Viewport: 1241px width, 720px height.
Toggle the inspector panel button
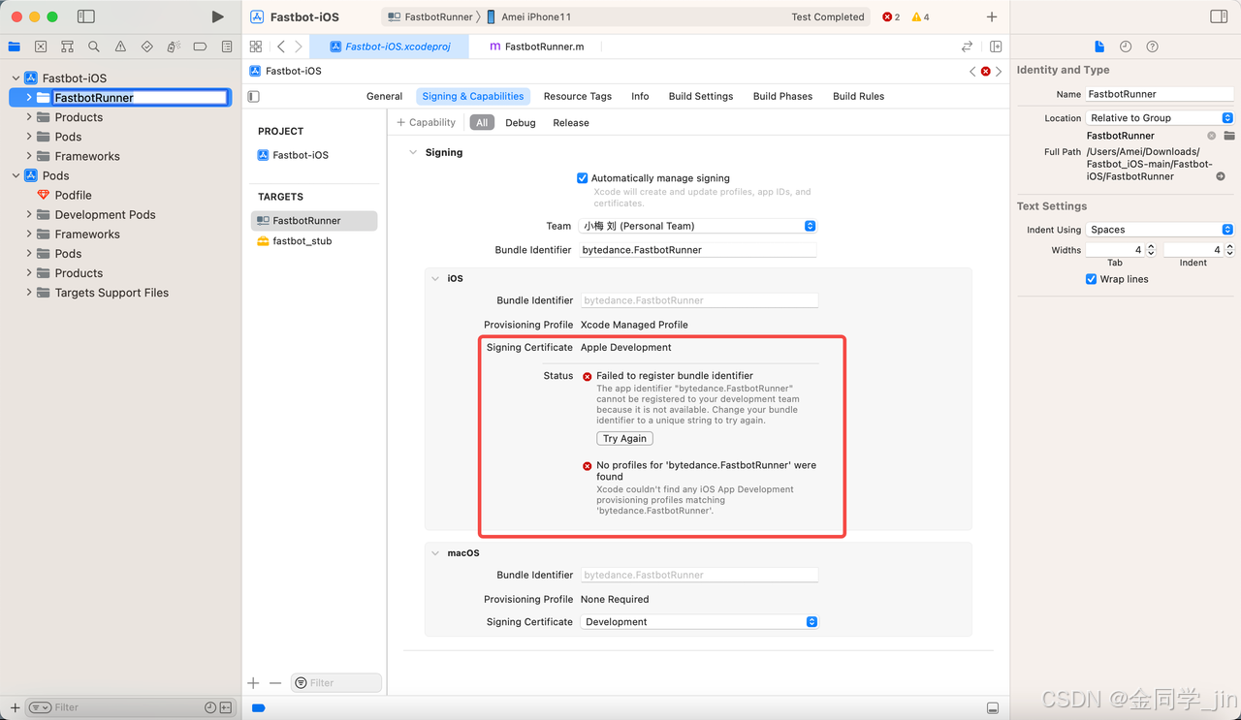click(x=1219, y=16)
